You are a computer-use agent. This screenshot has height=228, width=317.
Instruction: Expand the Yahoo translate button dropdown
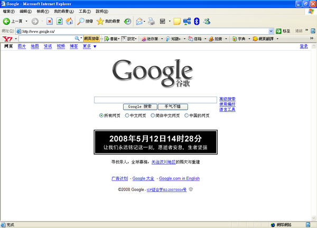tap(277, 39)
